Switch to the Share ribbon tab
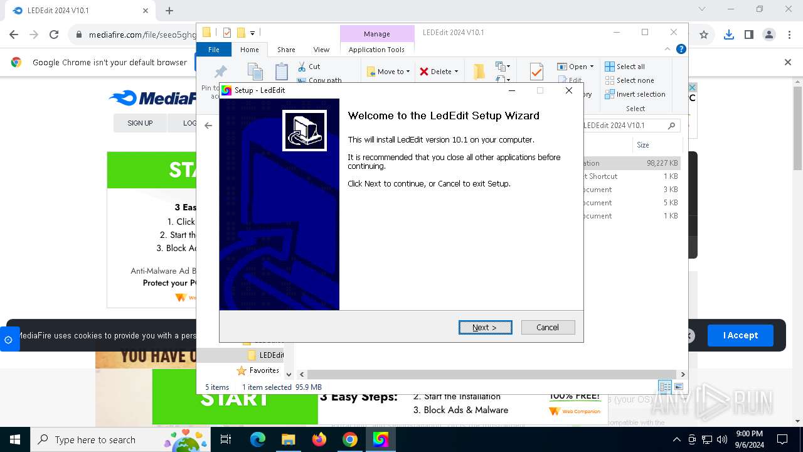 tap(286, 50)
